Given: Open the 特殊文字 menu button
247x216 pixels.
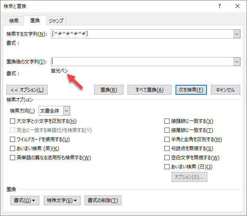Looking at the screenshot, I should (62, 200).
